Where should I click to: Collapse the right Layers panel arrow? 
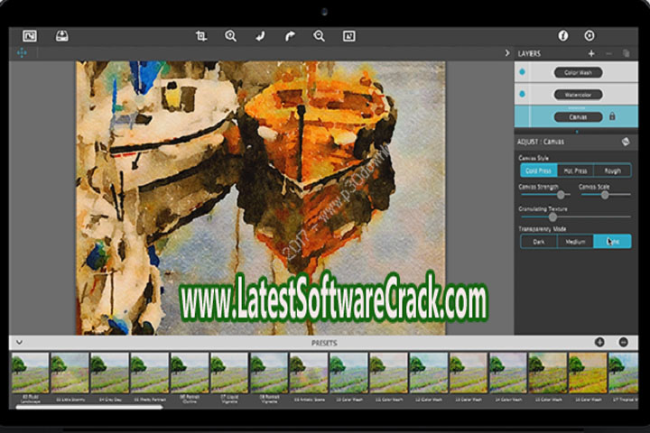click(x=506, y=53)
